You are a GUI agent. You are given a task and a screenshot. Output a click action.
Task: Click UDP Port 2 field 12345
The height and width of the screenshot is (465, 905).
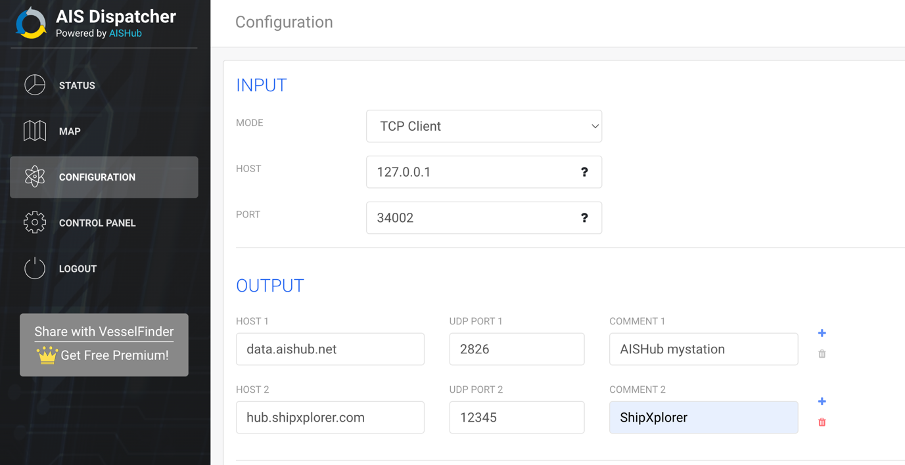(x=517, y=418)
